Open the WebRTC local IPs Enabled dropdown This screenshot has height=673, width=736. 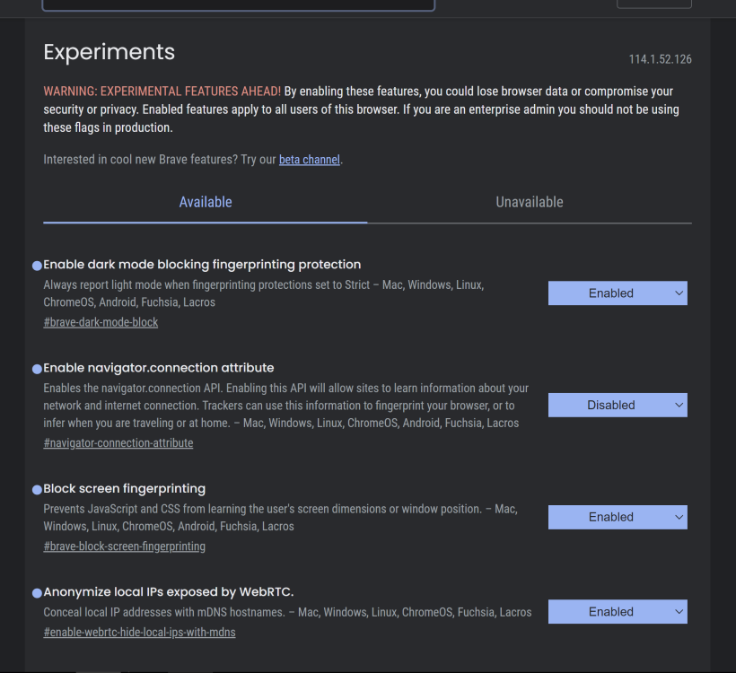[x=618, y=612]
